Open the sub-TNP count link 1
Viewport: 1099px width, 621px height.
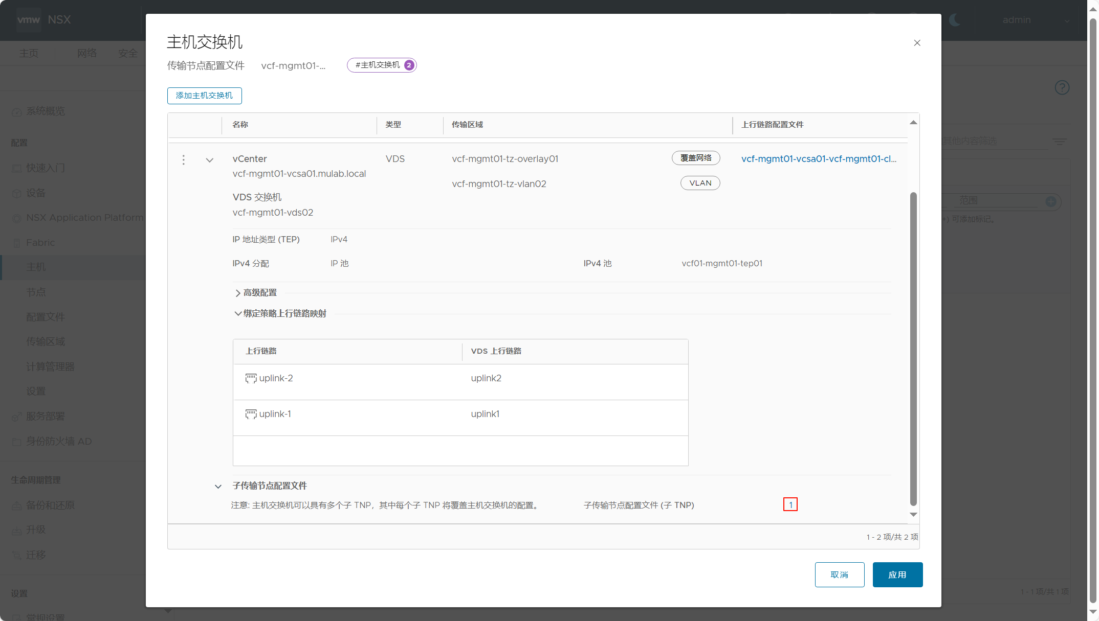(790, 505)
